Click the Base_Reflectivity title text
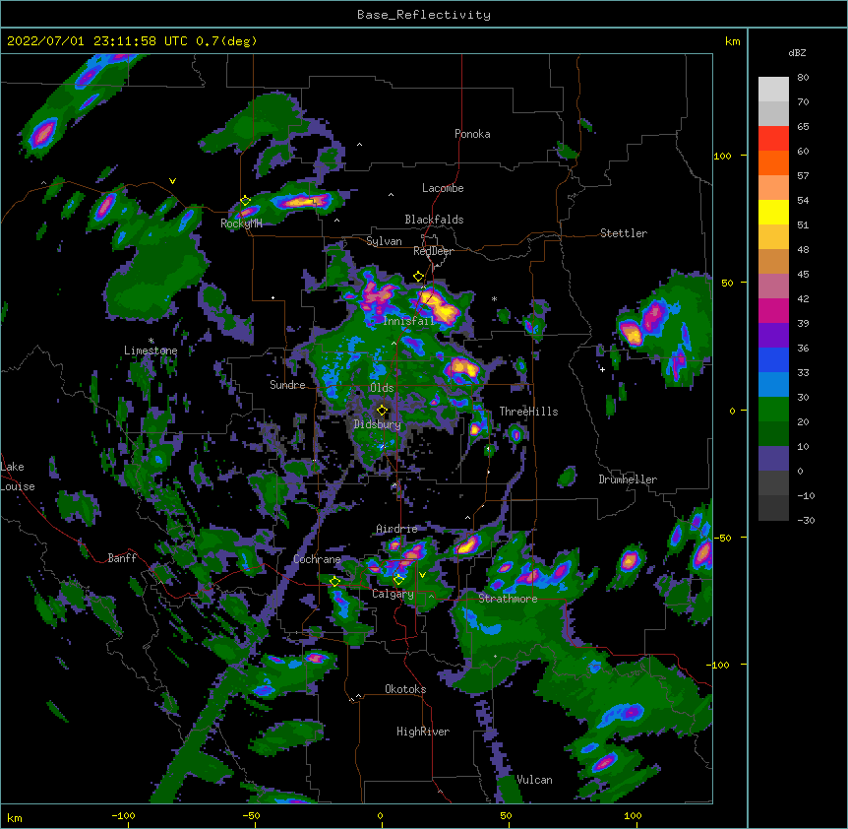The image size is (848, 829). tap(424, 15)
